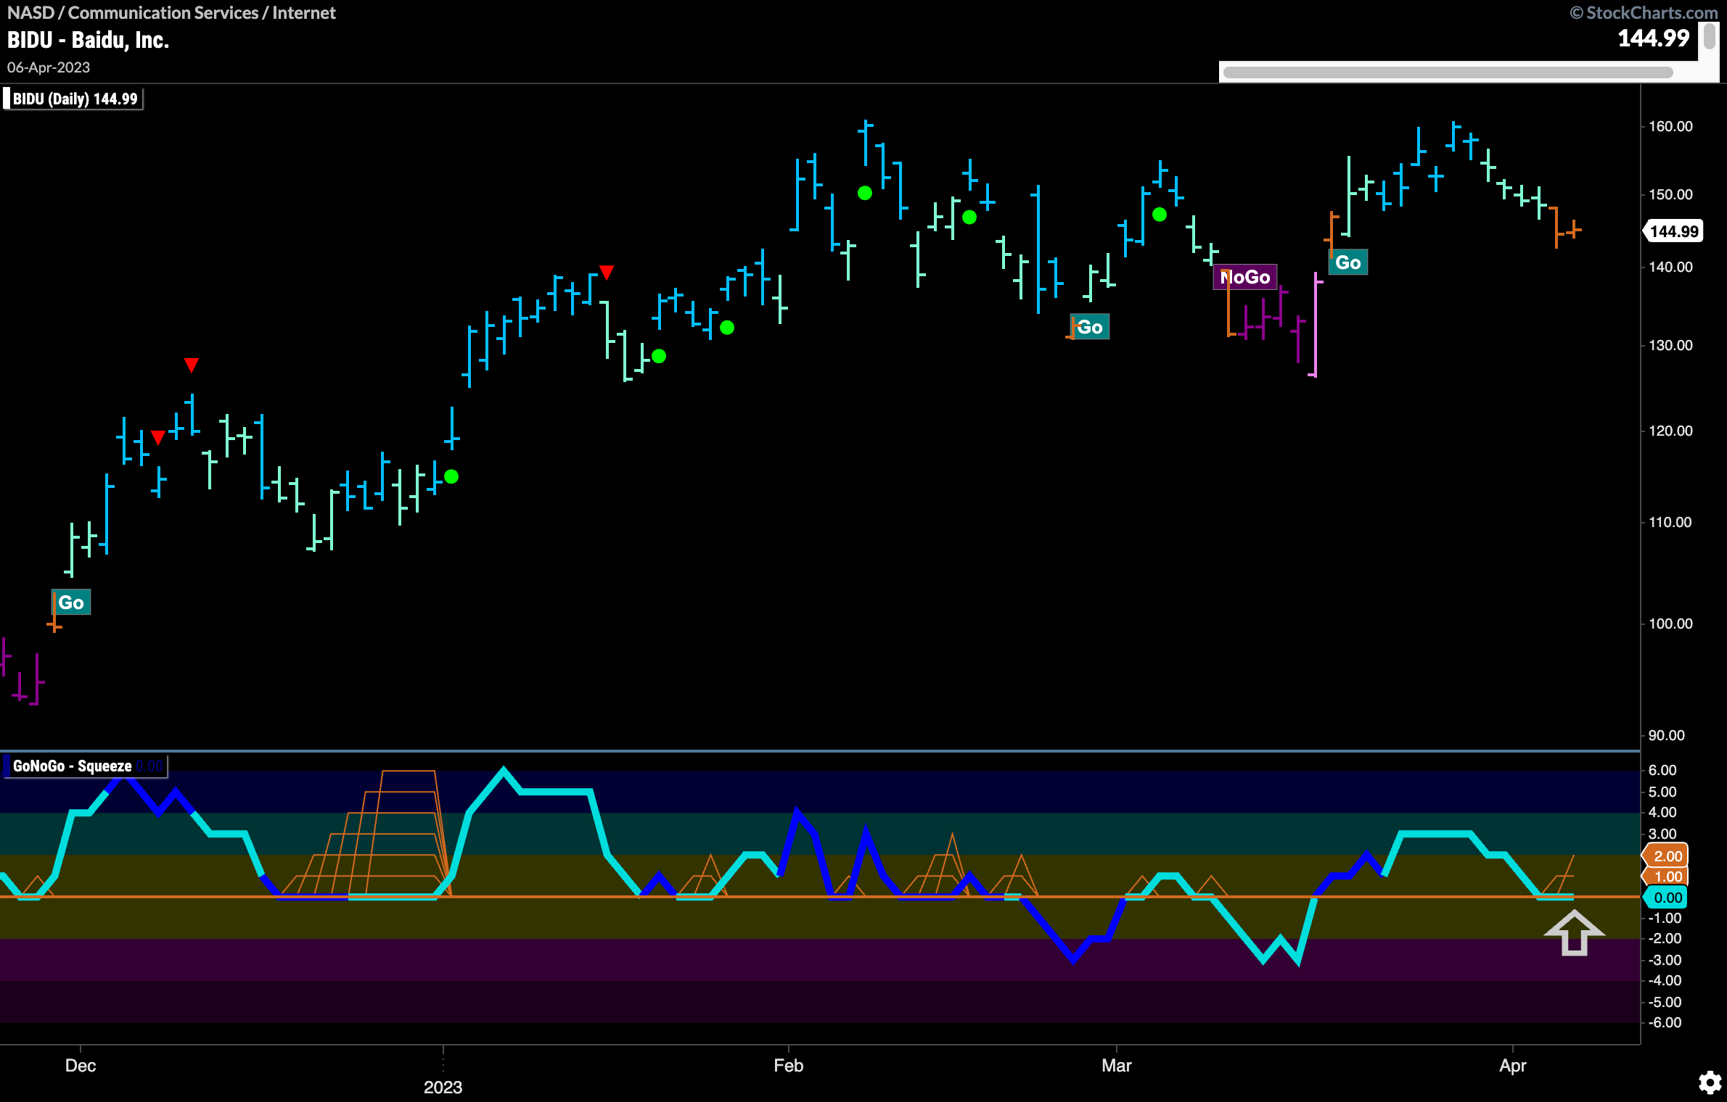Click the green dot marker near 147 in March
The width and height of the screenshot is (1727, 1102).
pos(1160,215)
